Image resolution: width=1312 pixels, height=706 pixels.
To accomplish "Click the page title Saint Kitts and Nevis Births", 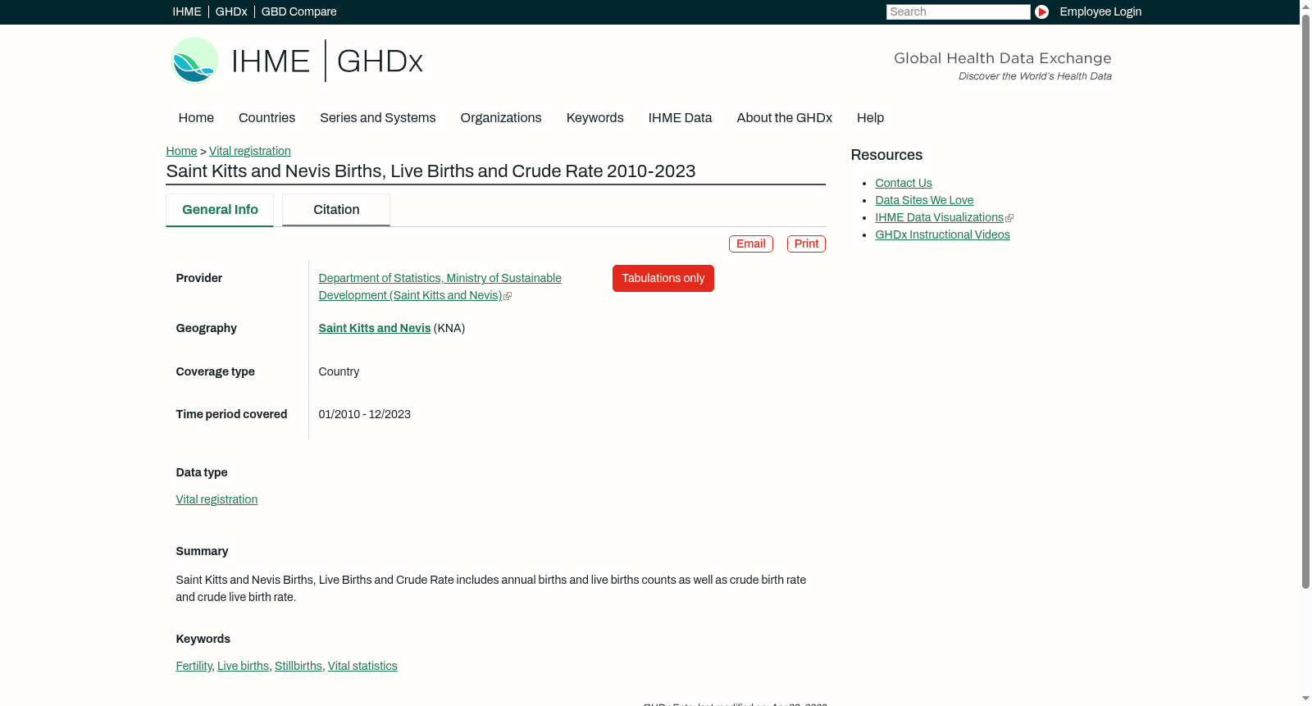I will click(430, 171).
